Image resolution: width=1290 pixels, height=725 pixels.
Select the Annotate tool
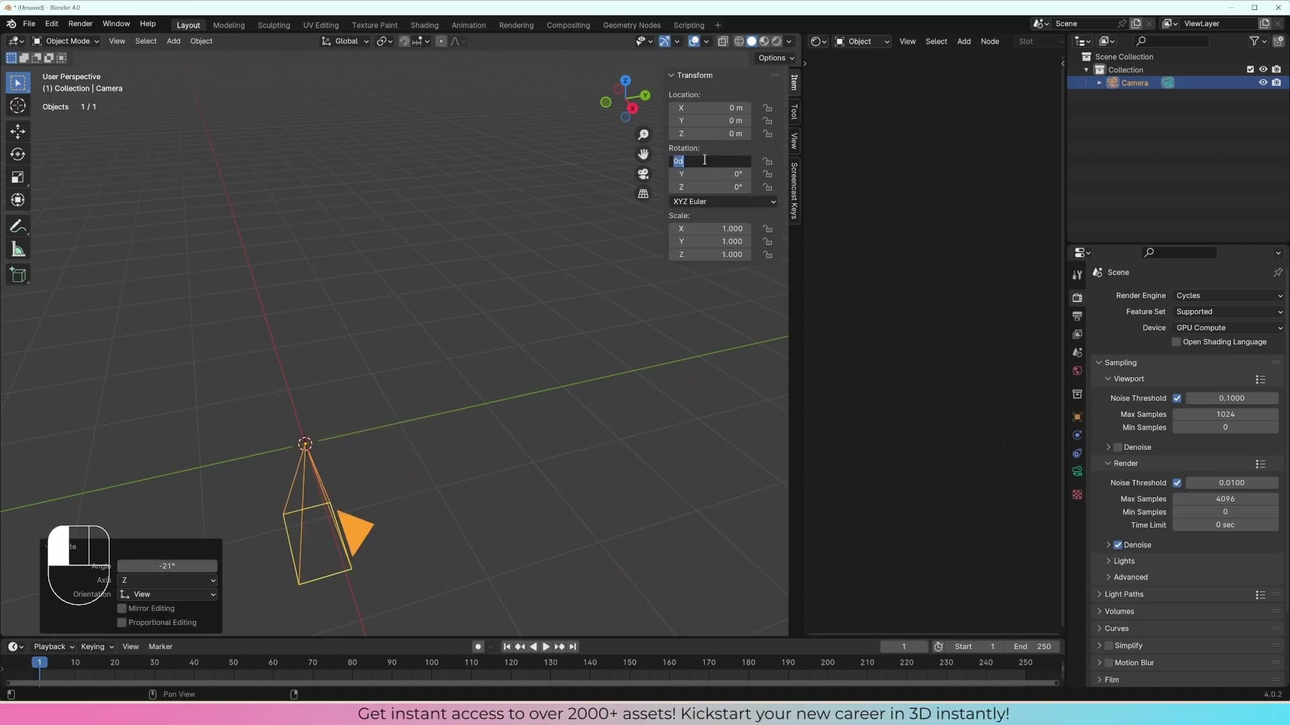[18, 226]
